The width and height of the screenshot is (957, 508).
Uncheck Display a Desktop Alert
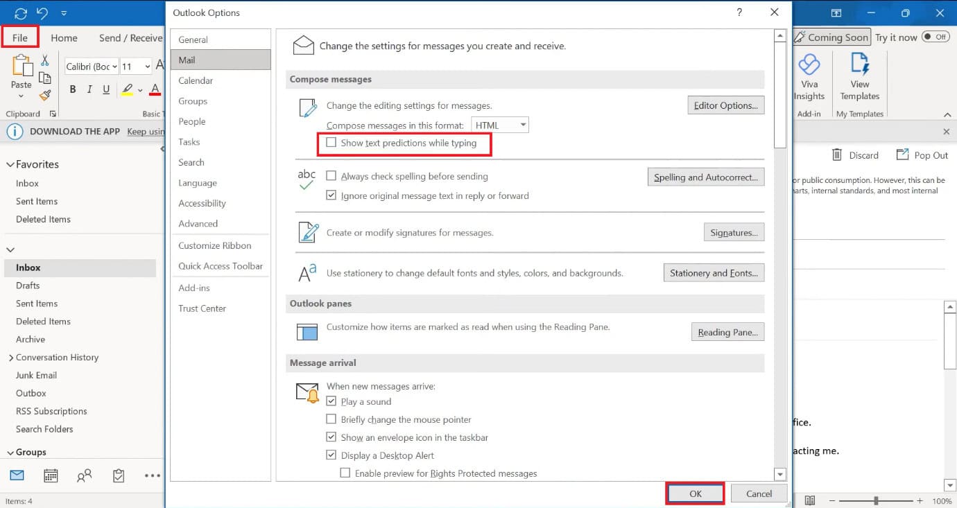[x=331, y=455]
